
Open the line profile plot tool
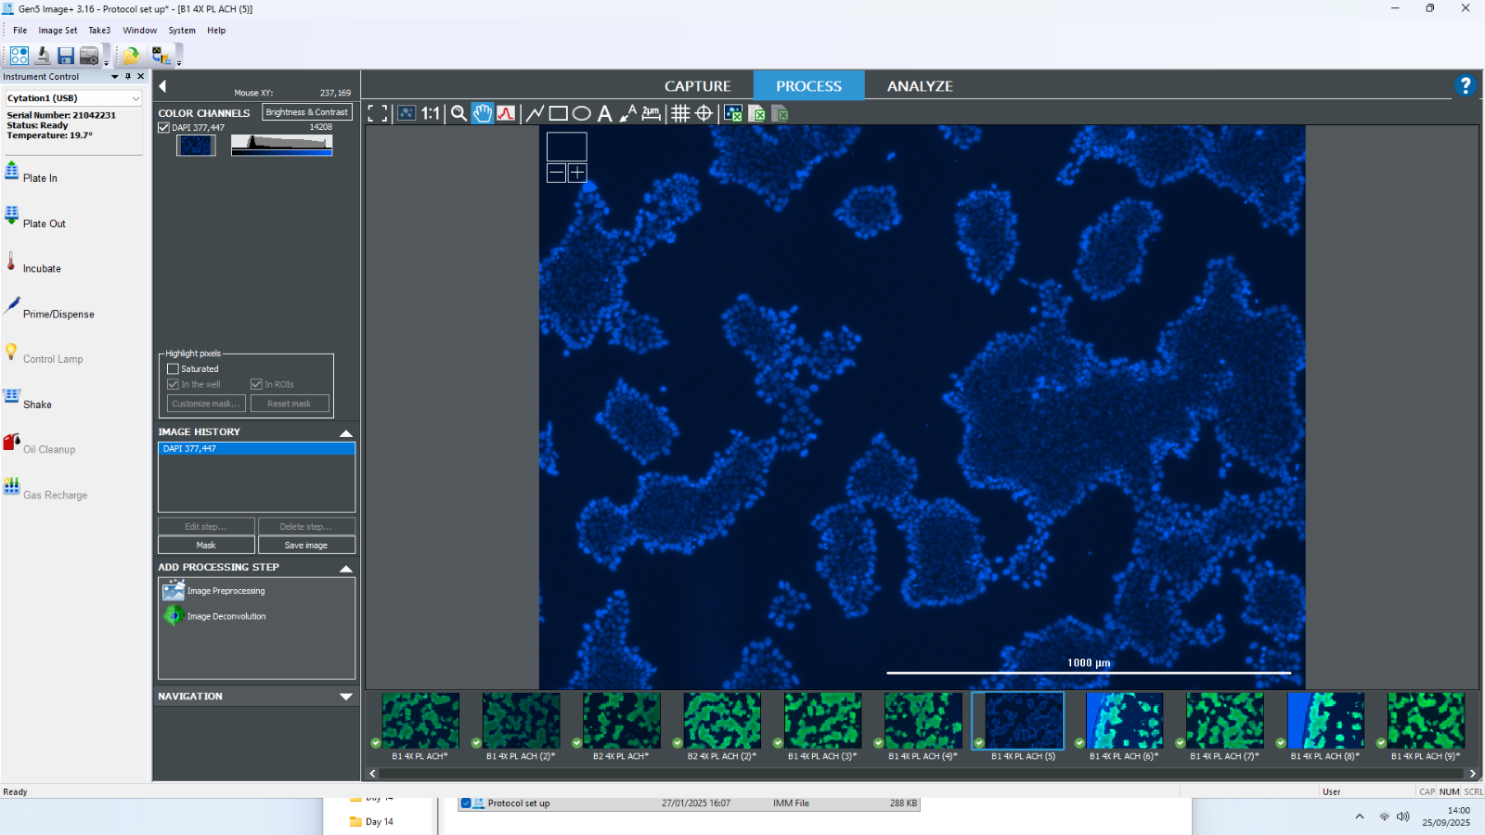pos(506,113)
